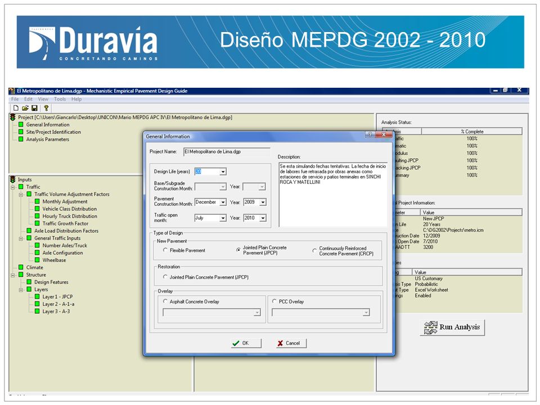
Task: Click green status icon beside Vehicle Class Distribution
Action: pyautogui.click(x=37, y=209)
